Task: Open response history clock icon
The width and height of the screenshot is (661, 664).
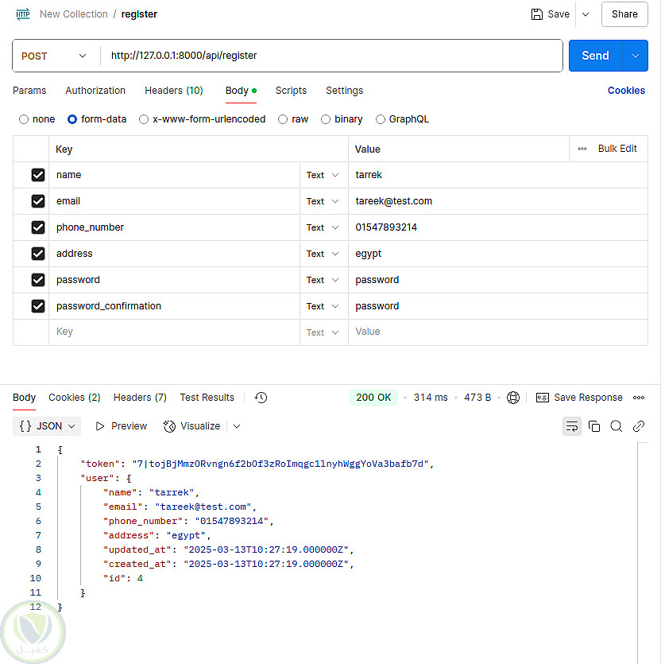Action: (x=261, y=398)
